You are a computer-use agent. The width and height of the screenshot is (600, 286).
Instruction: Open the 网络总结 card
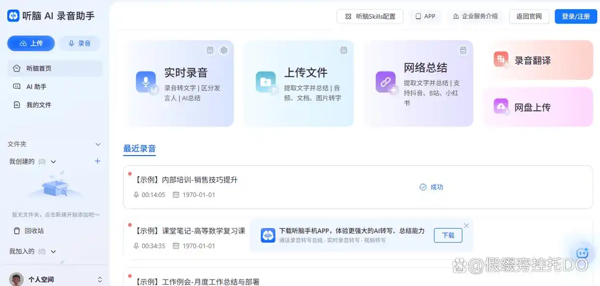(x=418, y=84)
